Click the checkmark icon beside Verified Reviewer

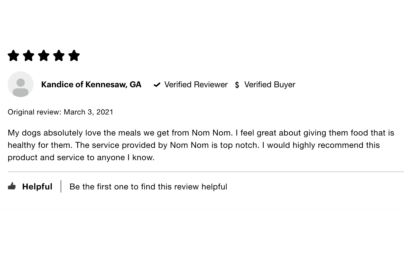point(157,85)
